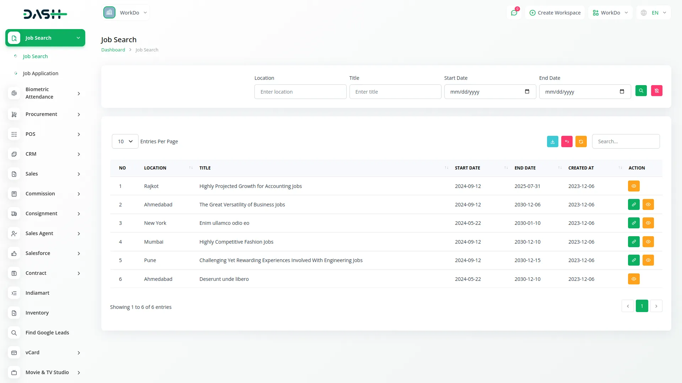The height and width of the screenshot is (383, 682).
Task: Click the red clear filters trash icon
Action: click(656, 91)
